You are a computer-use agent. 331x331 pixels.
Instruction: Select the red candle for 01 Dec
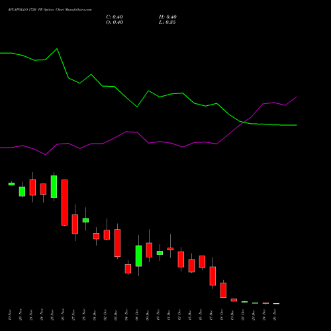(x=96, y=236)
